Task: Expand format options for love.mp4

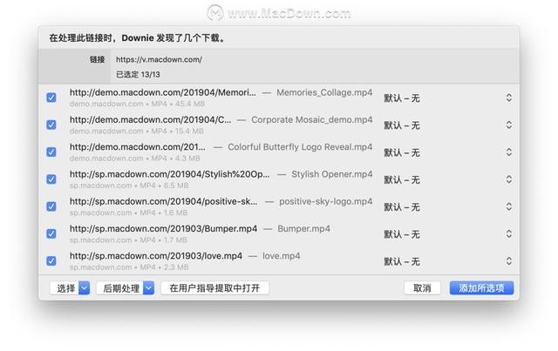Action: pyautogui.click(x=508, y=261)
